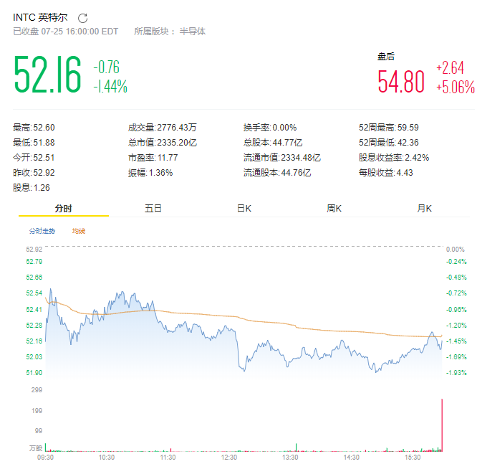Screen dimensions: 477x464
Task: Switch to the 周K chart tab
Action: [334, 209]
